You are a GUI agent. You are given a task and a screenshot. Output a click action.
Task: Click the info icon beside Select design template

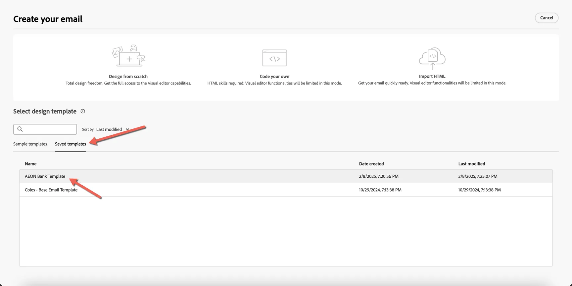83,111
